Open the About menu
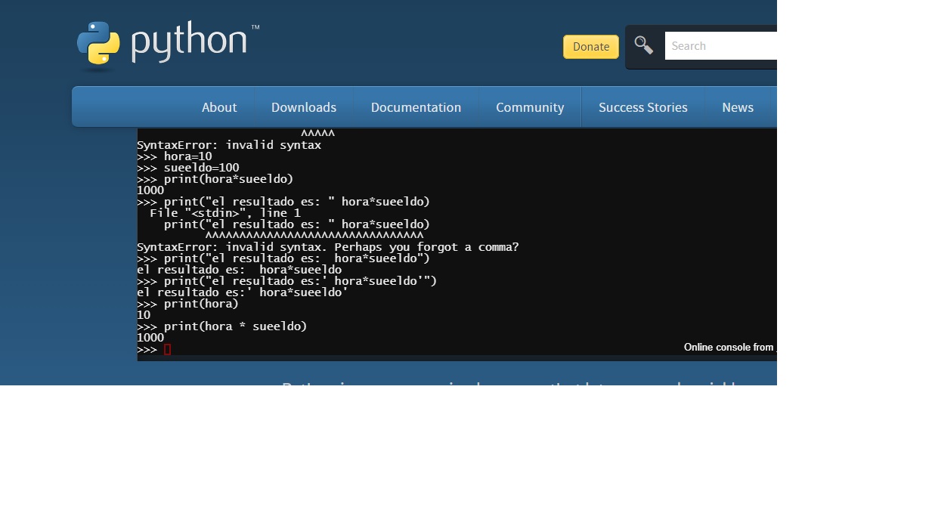935x507 pixels. pyautogui.click(x=219, y=107)
